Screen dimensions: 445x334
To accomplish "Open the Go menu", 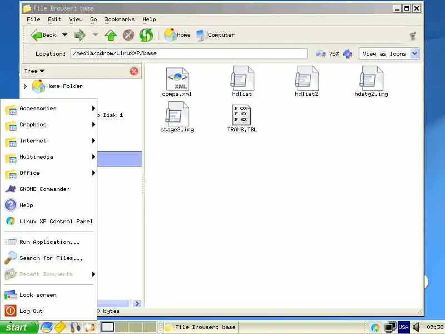I will 93,19.
